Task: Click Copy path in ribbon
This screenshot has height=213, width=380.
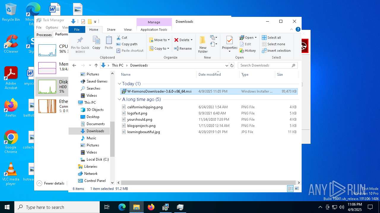Action: point(127,44)
